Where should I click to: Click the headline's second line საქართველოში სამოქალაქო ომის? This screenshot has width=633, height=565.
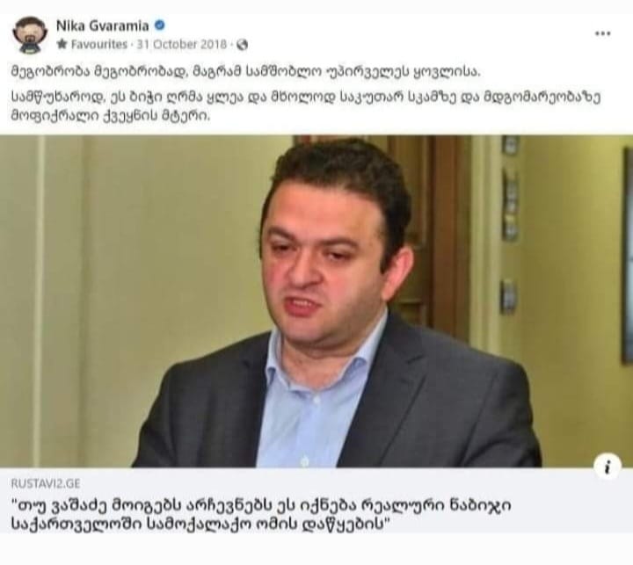tap(200, 524)
